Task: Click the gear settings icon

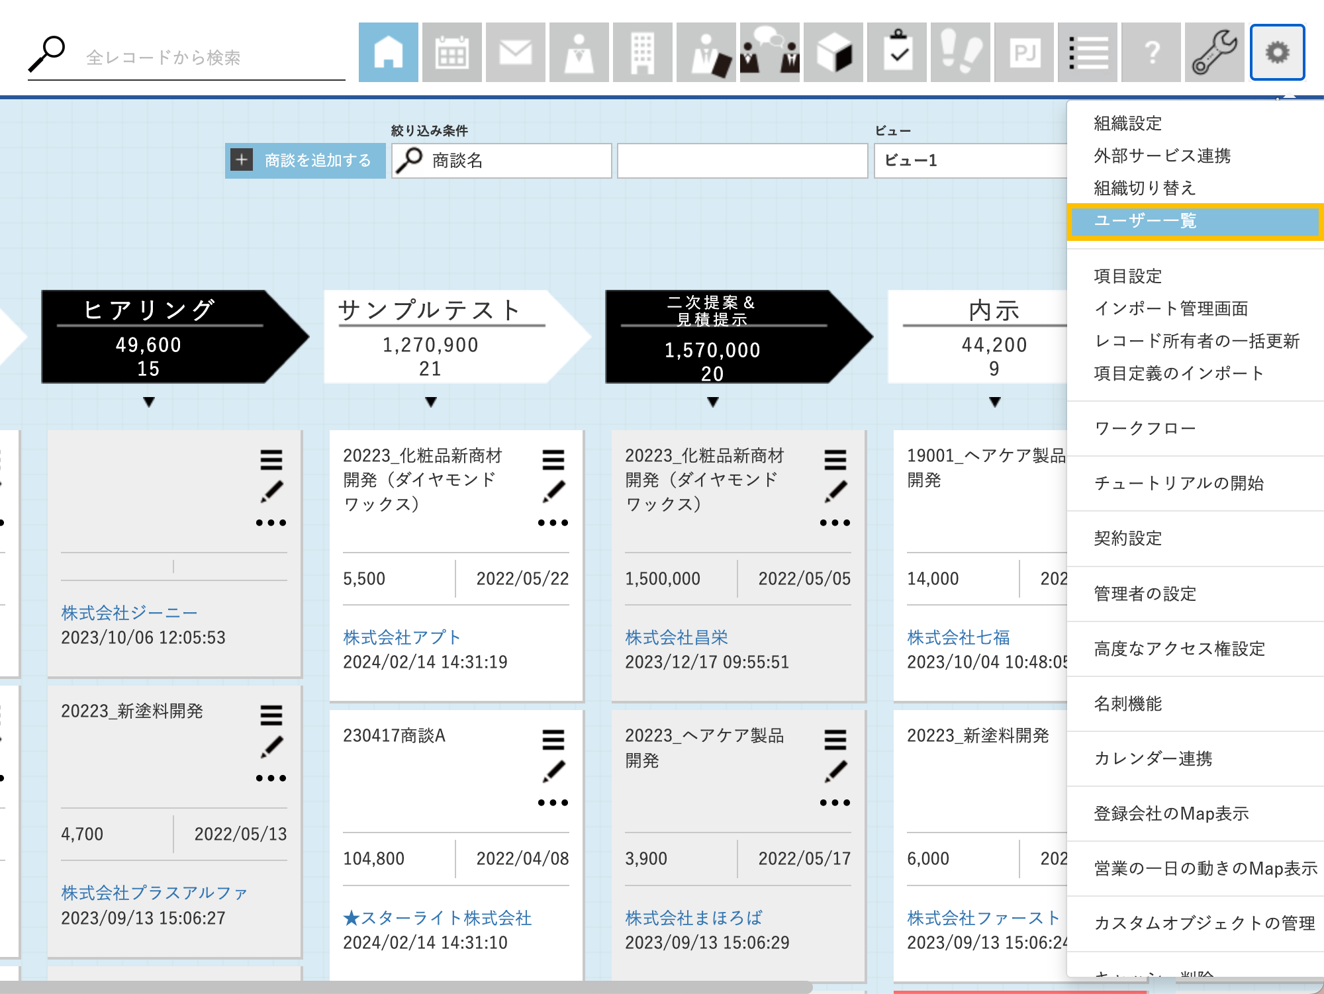Action: [1277, 52]
